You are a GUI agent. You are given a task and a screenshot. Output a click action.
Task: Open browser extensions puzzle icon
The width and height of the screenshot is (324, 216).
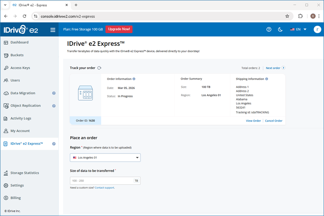coord(300,16)
